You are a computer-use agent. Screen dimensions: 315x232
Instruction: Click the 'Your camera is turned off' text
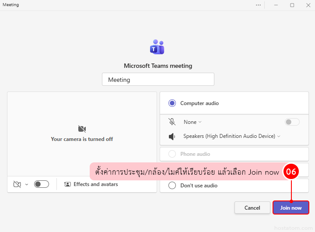pos(82,139)
